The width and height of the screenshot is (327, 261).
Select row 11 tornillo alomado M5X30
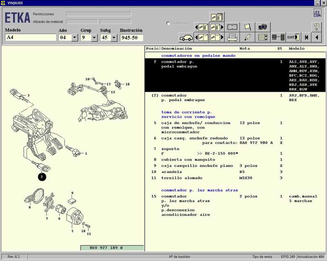[x=235, y=178]
